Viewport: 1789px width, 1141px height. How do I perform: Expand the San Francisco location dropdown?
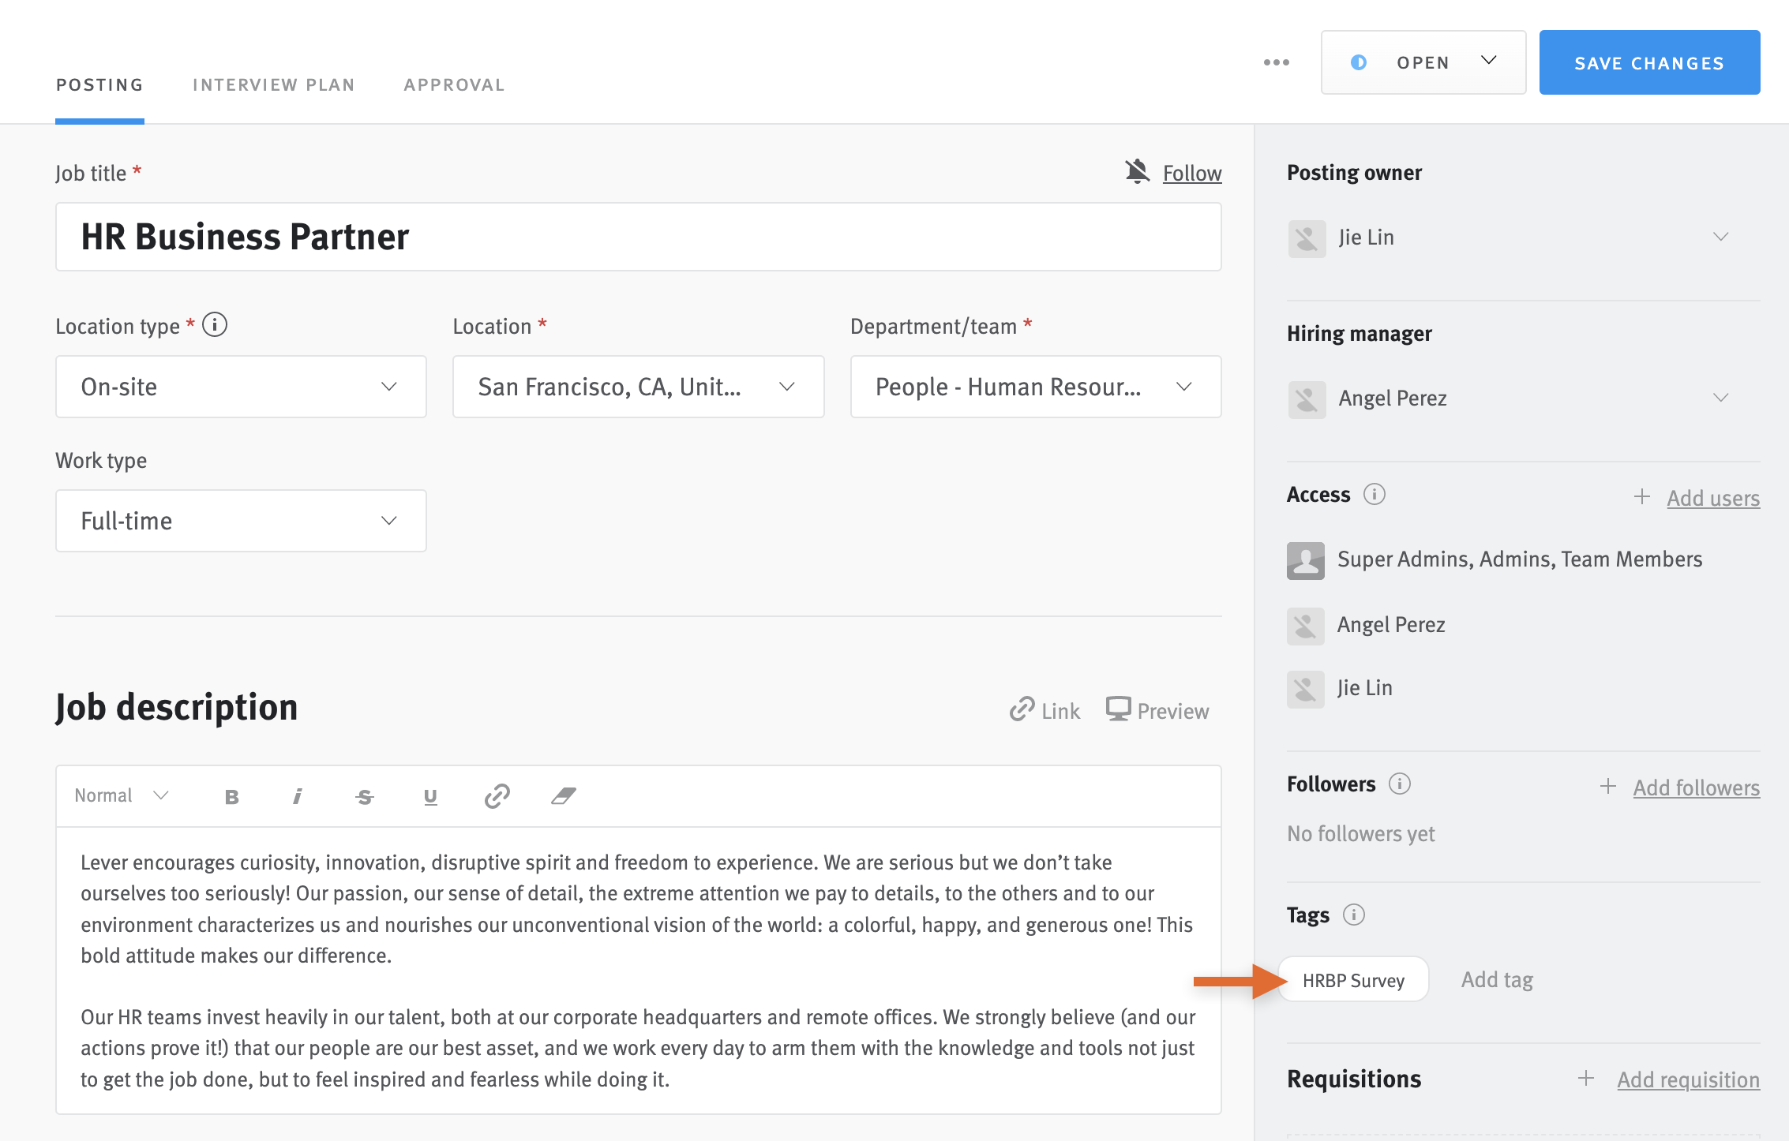click(638, 387)
